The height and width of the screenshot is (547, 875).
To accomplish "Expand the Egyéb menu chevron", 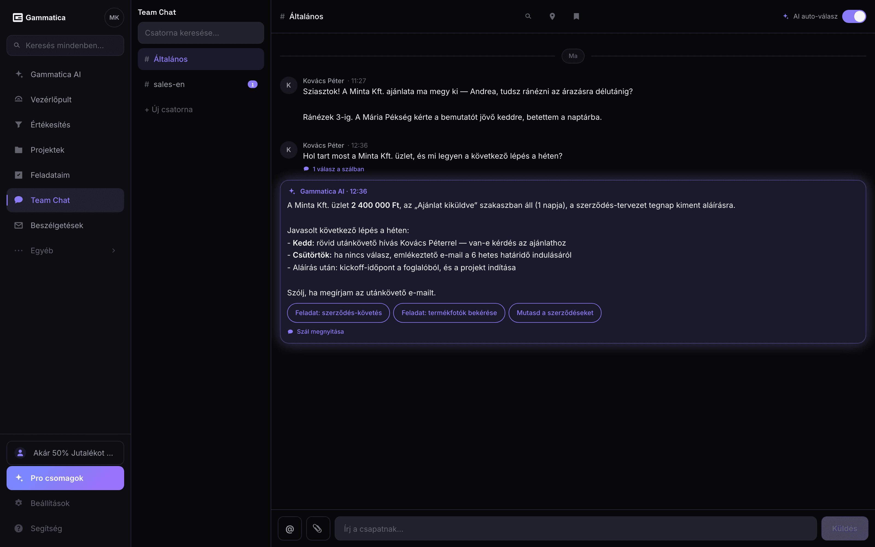I will 113,250.
